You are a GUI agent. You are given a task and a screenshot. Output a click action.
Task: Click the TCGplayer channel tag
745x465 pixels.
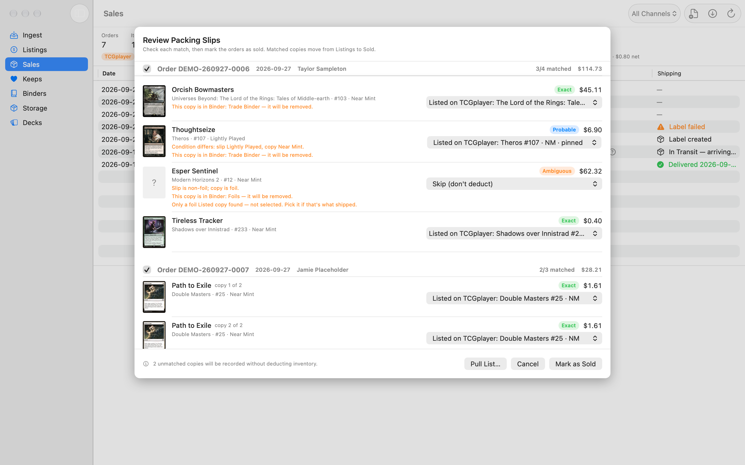pos(118,57)
